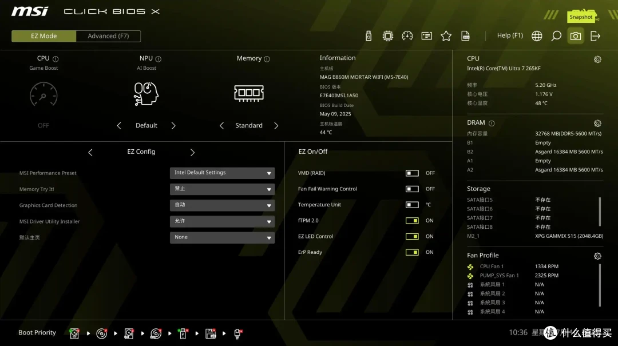Open the language globe icon
Image resolution: width=618 pixels, height=346 pixels.
click(x=537, y=36)
